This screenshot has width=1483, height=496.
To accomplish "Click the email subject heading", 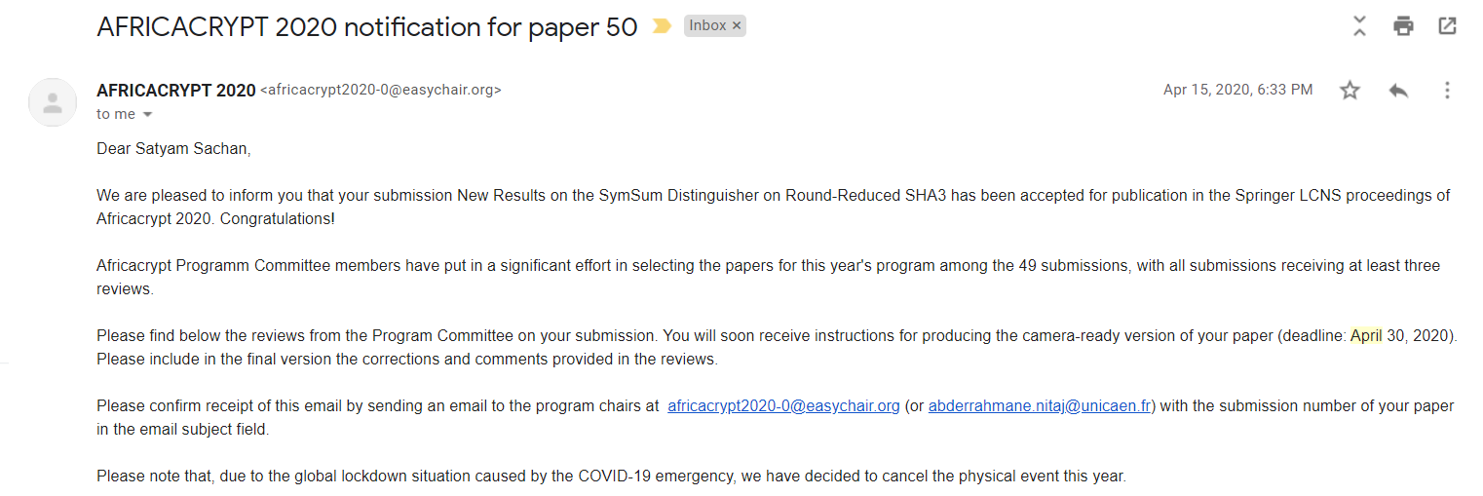I will (x=367, y=27).
